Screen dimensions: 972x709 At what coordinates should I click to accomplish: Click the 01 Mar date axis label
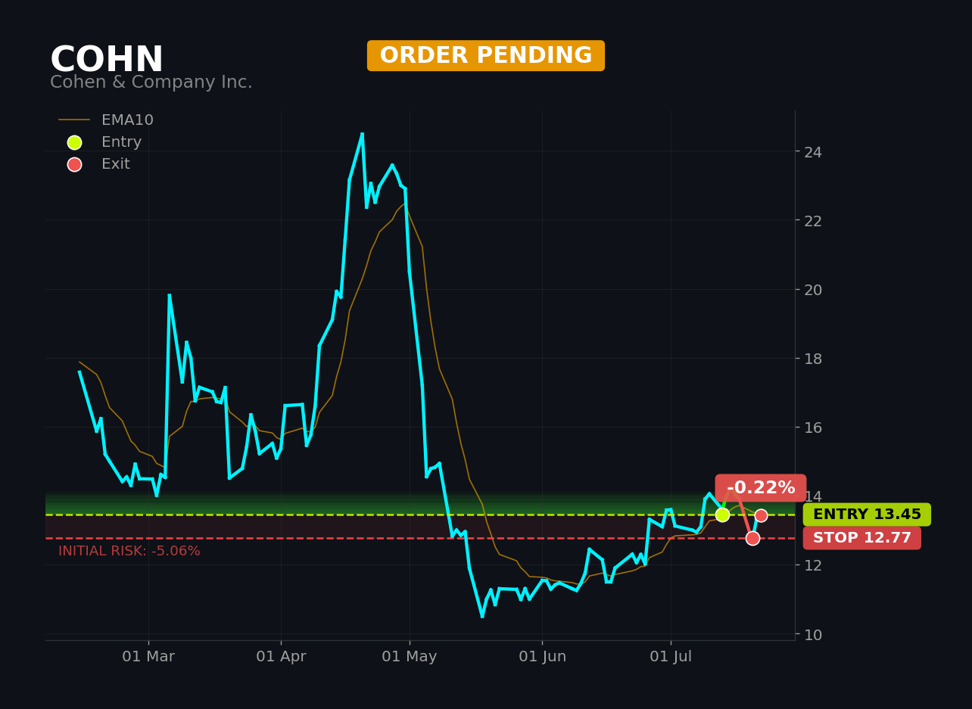[x=148, y=657]
